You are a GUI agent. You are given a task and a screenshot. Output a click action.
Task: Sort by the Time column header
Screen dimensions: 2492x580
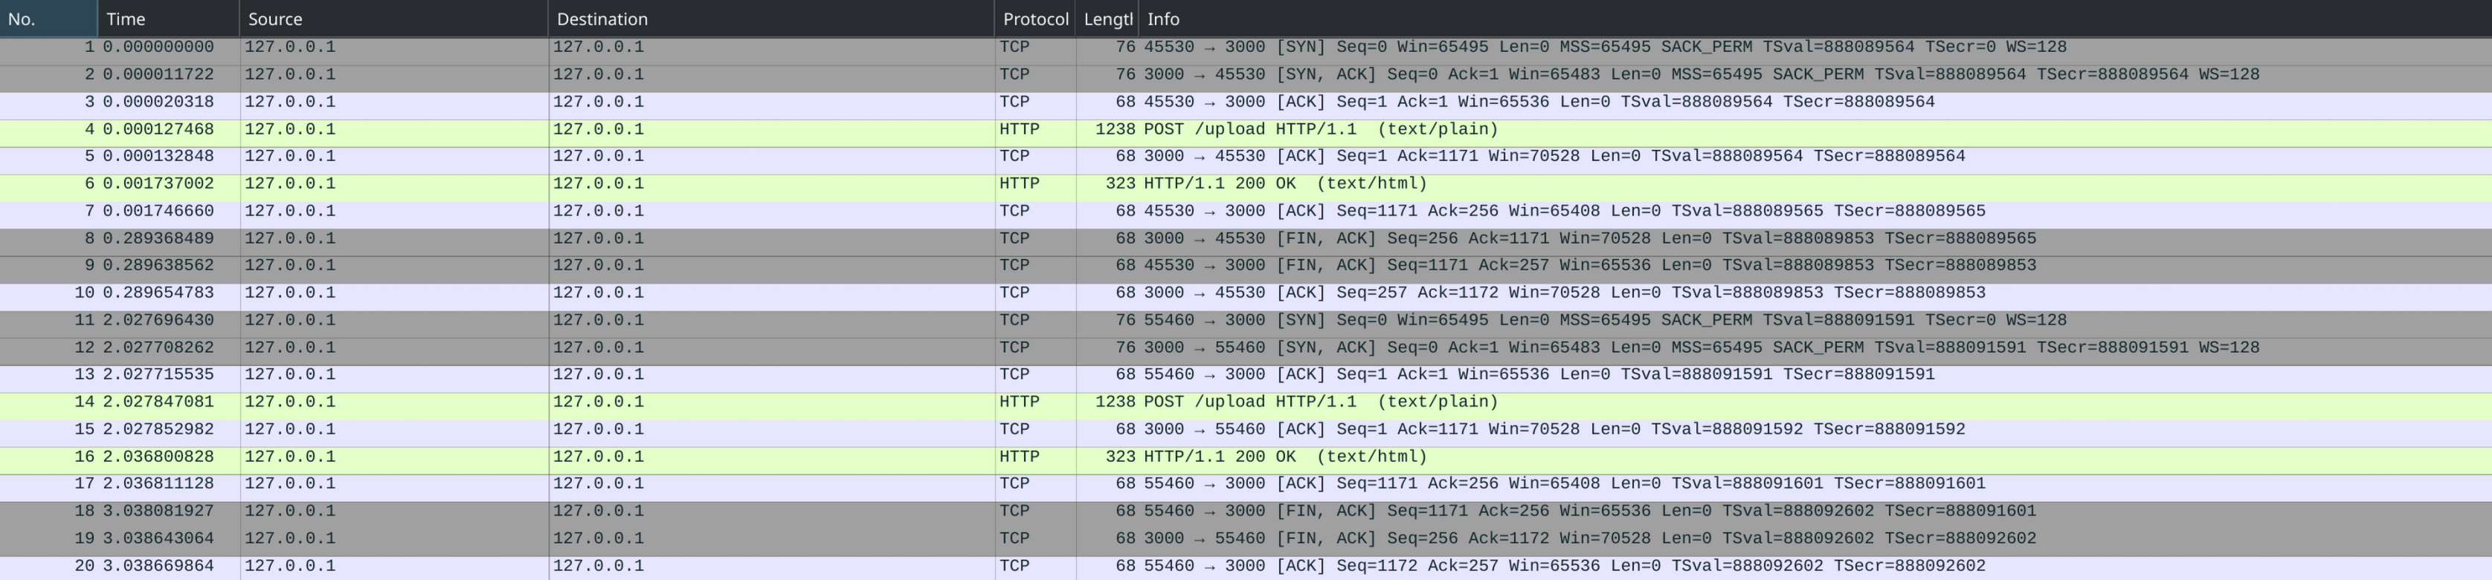[168, 19]
